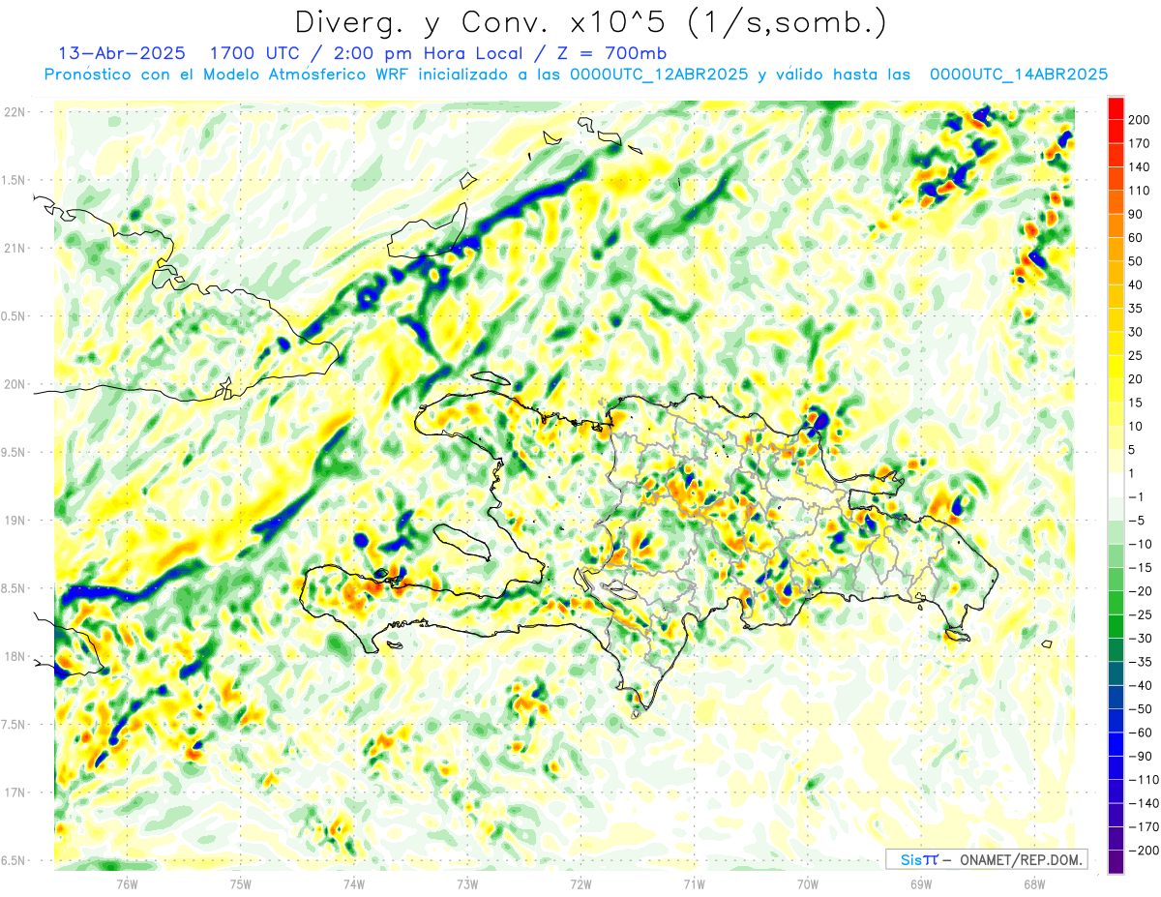Screen dimensions: 1161x897
Task: Click the colorbar label '-40'
Action: click(x=1142, y=685)
